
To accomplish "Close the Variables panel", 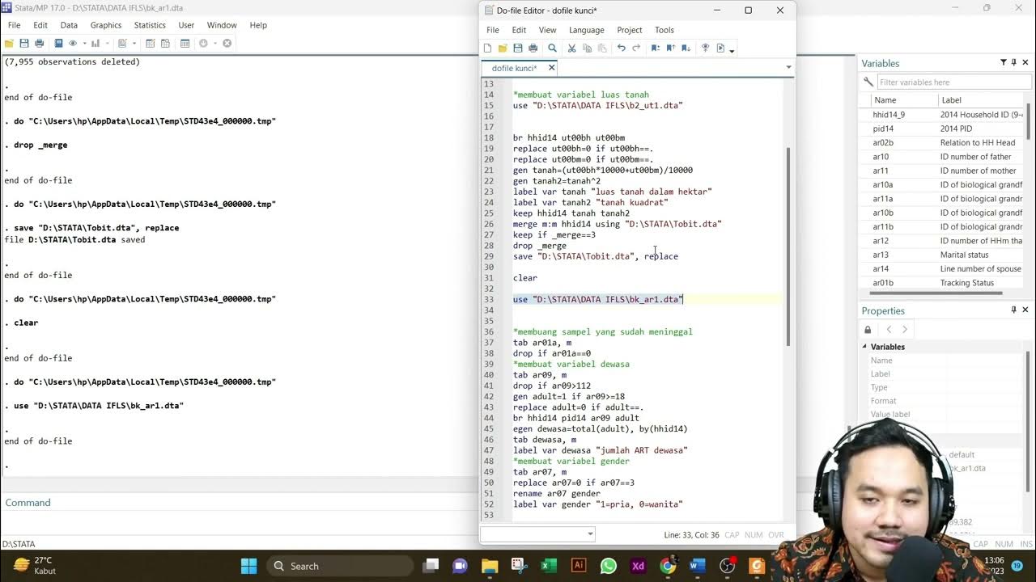I will click(x=1025, y=63).
